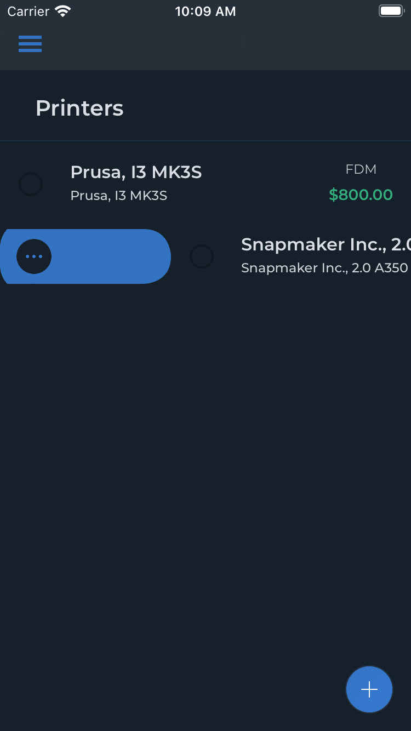Tap the empty area below printer list
Screen dimensions: 411x731
tap(206, 466)
